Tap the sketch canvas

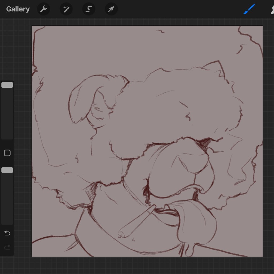pyautogui.click(x=147, y=141)
